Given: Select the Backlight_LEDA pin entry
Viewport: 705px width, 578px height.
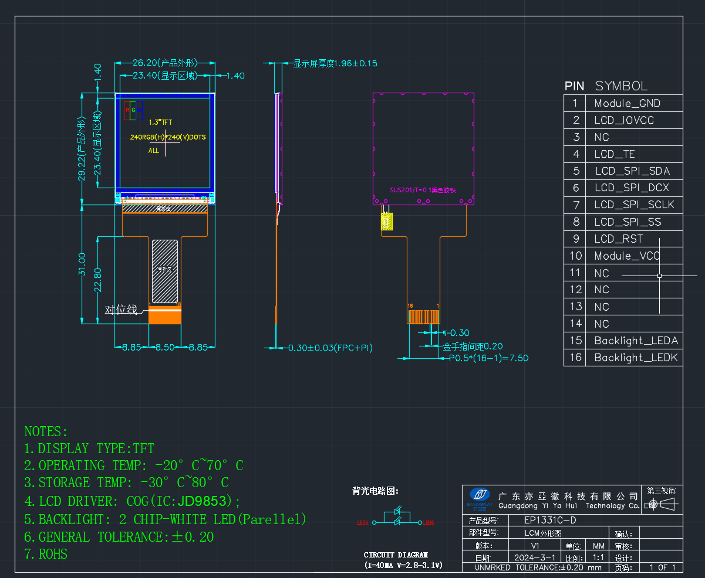Looking at the screenshot, I should (x=636, y=341).
